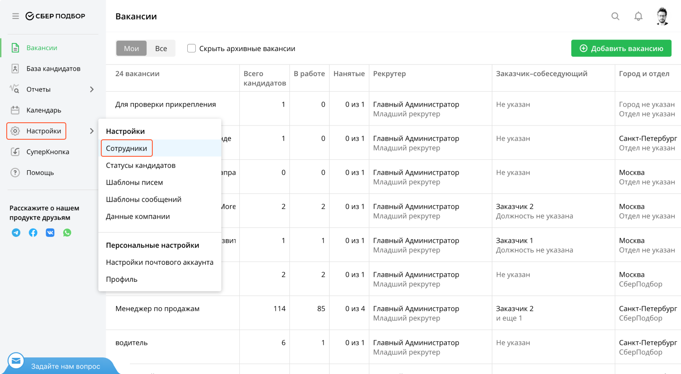Click the Календарь calendar icon
Viewport: 681px width, 374px height.
pyautogui.click(x=15, y=110)
